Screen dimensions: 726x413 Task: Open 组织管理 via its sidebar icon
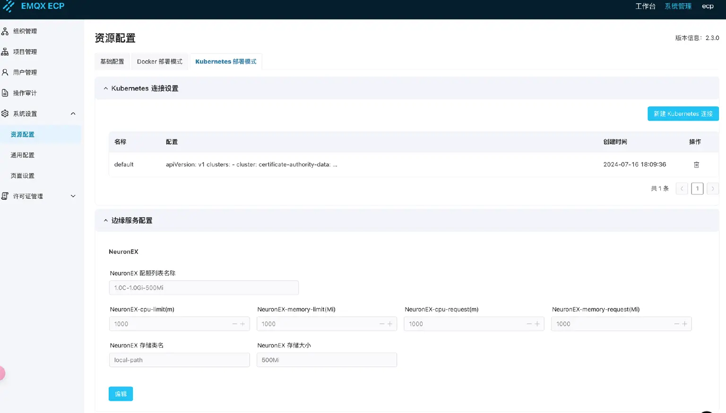coord(5,31)
